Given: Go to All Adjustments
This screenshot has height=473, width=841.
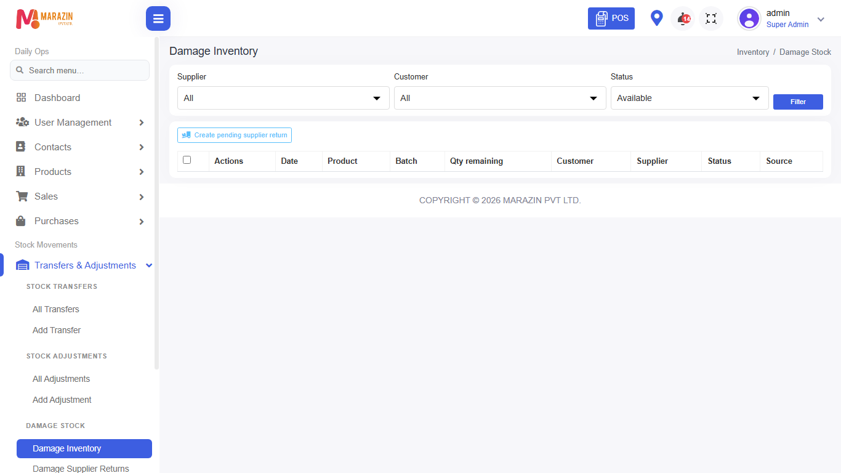Looking at the screenshot, I should pyautogui.click(x=62, y=379).
